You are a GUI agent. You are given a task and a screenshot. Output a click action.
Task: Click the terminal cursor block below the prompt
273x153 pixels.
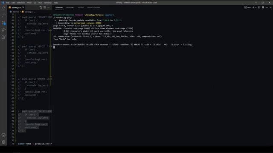pyautogui.click(x=54, y=47)
